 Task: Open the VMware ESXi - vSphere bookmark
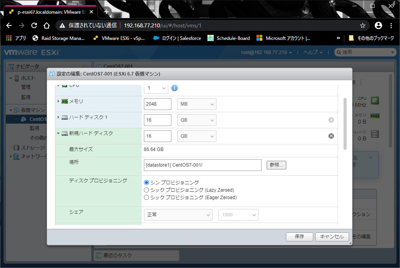[119, 38]
